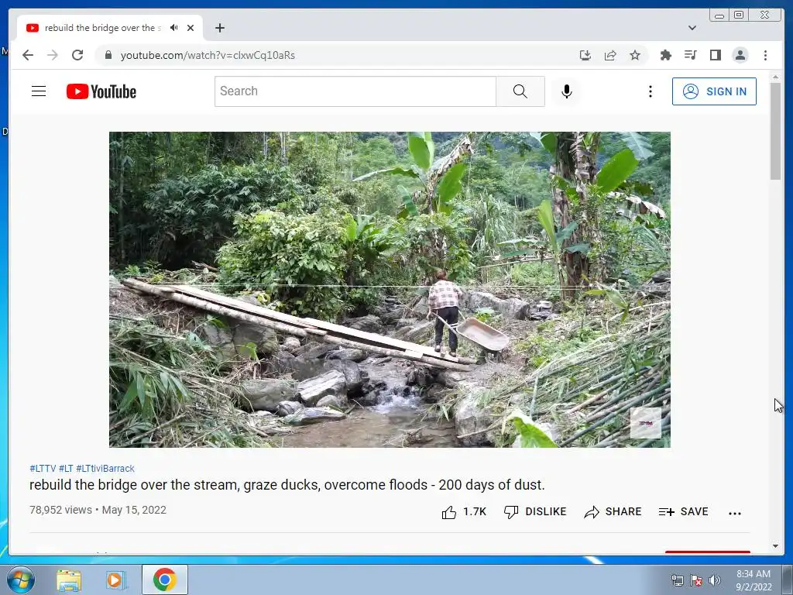Go to YouTube home via logo

point(101,91)
